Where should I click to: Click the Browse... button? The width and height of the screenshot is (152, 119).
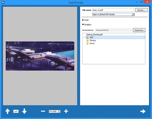click(x=141, y=10)
